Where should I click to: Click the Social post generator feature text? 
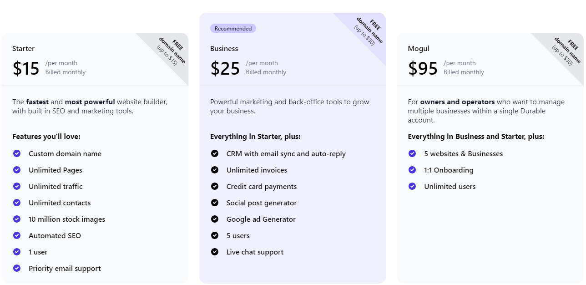click(x=262, y=203)
